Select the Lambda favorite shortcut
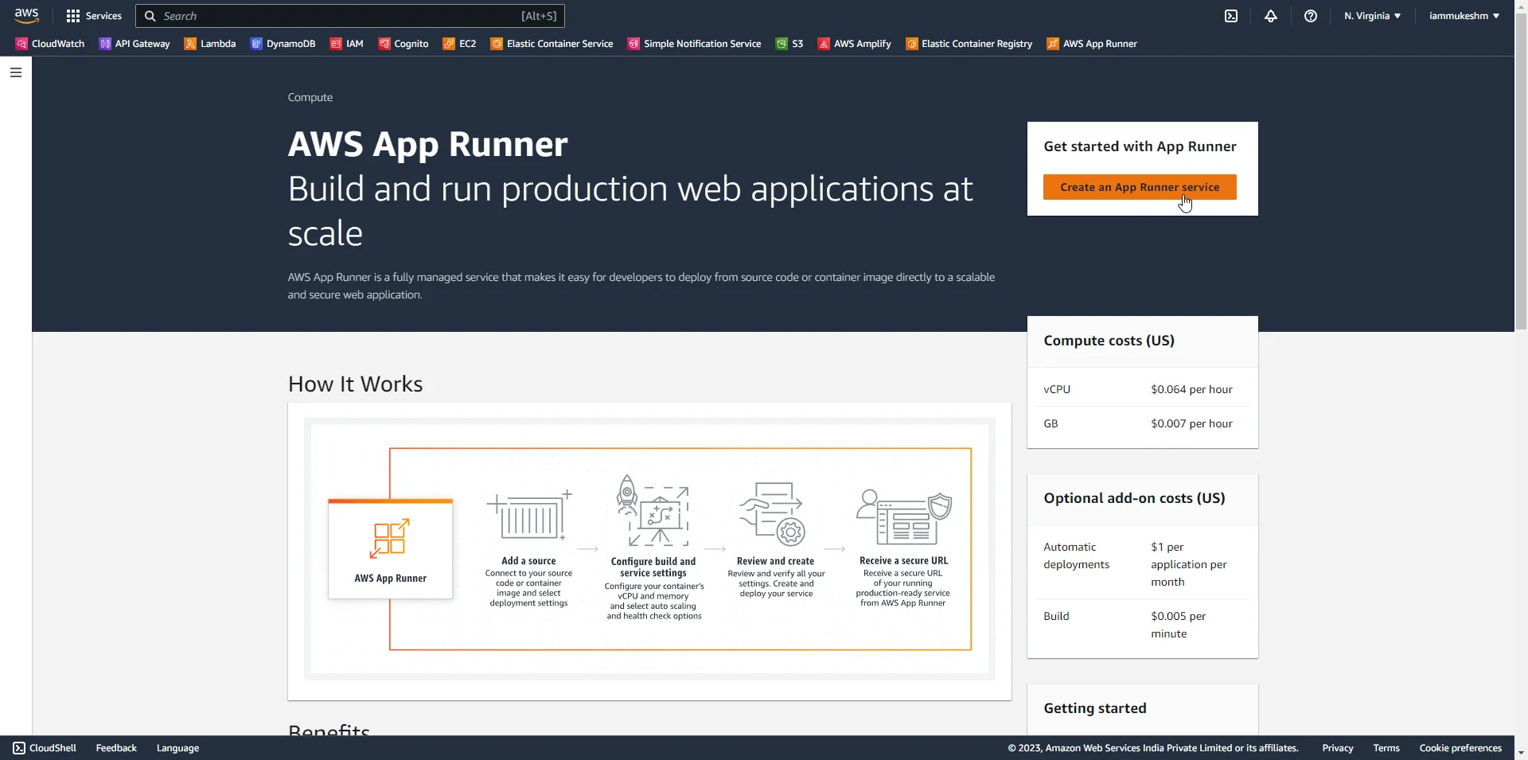Image resolution: width=1528 pixels, height=760 pixels. tap(209, 44)
